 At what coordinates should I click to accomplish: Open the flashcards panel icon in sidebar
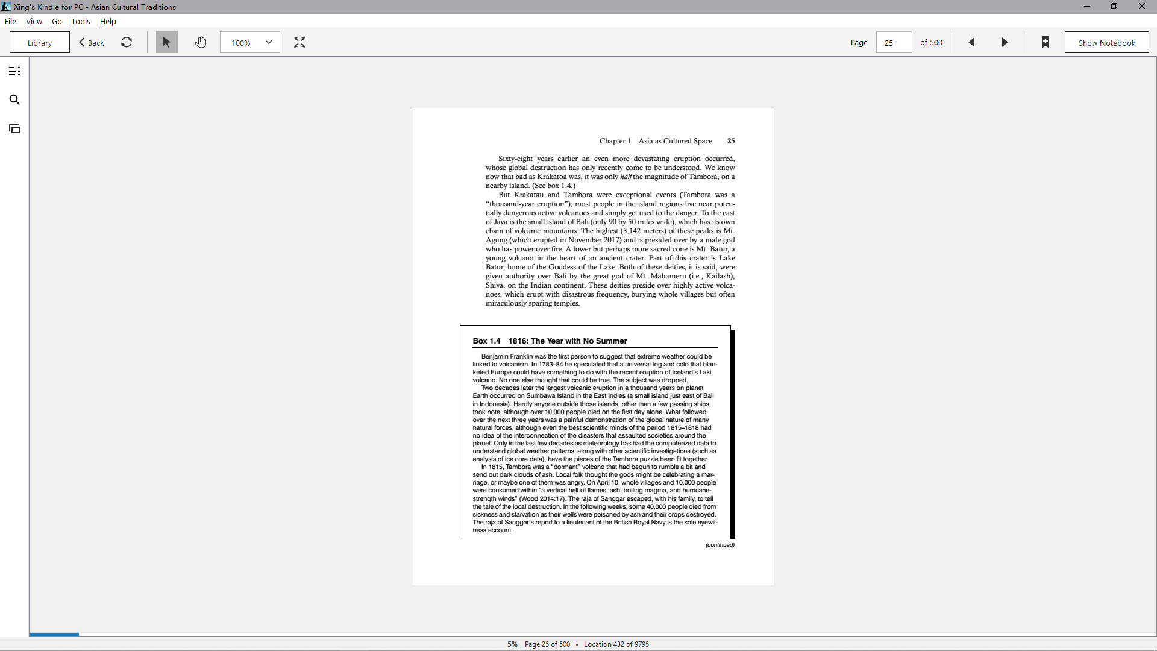(14, 128)
